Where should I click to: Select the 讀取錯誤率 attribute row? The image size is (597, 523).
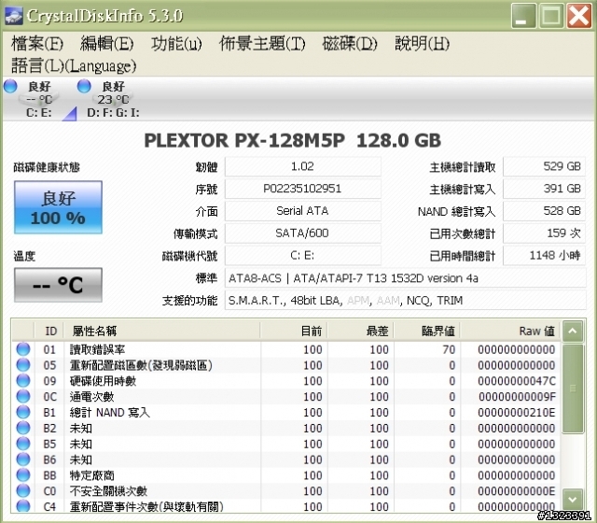click(286, 349)
